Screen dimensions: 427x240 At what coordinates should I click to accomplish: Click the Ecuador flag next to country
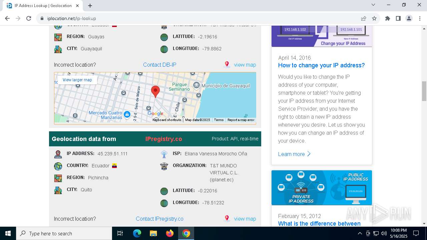(114, 166)
